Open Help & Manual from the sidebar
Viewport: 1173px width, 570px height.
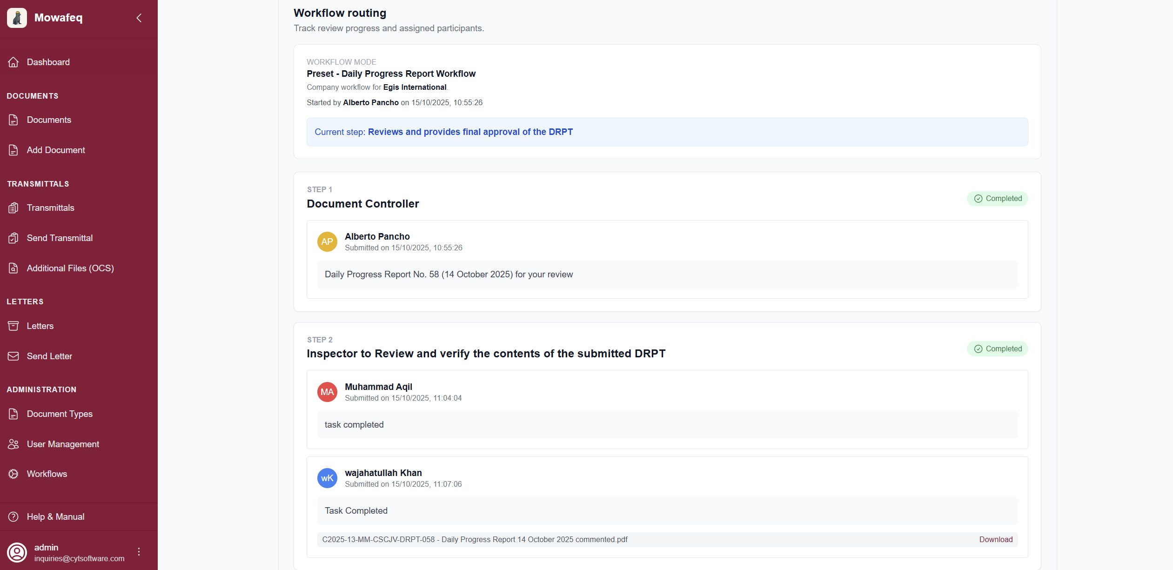click(x=13, y=516)
